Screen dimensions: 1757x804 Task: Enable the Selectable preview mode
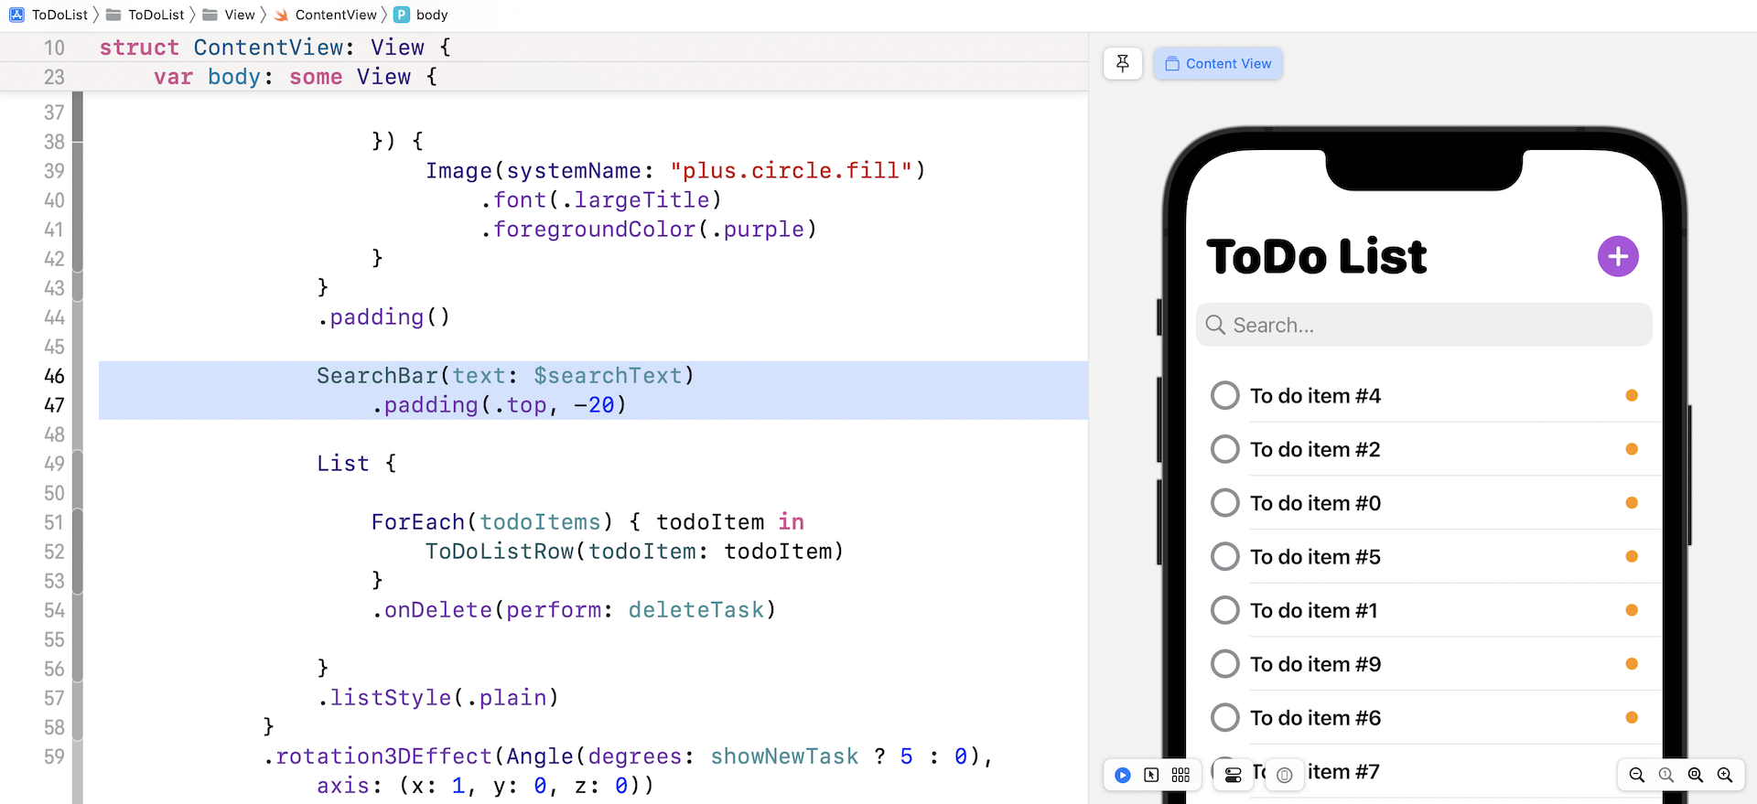[x=1151, y=775]
